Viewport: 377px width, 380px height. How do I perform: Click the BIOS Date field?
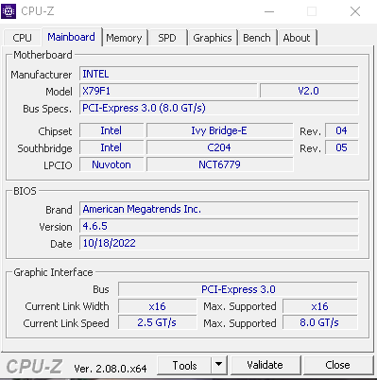point(218,243)
